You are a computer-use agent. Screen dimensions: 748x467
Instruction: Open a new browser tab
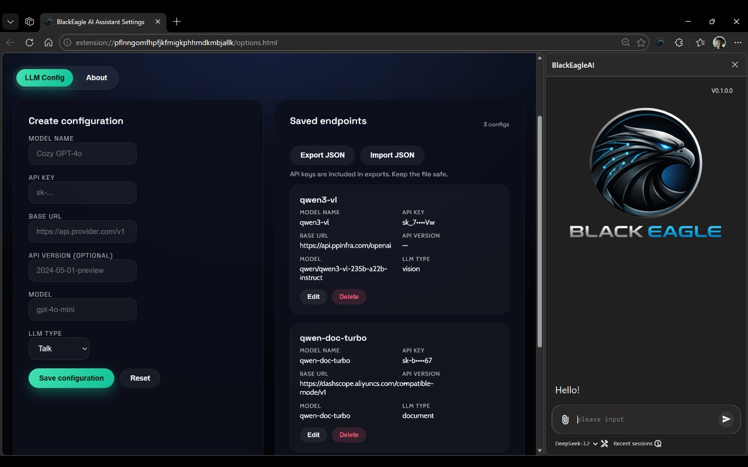pos(176,22)
